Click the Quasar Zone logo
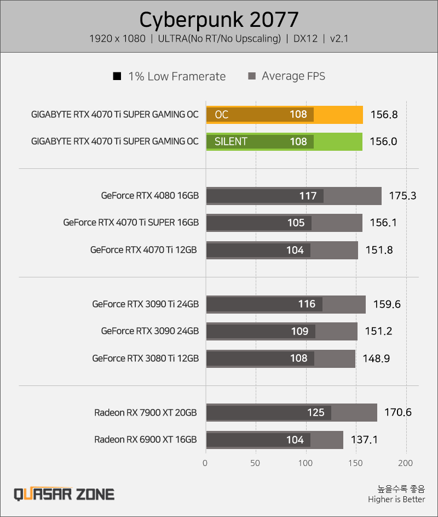Image resolution: width=438 pixels, height=517 pixels. pos(64,494)
